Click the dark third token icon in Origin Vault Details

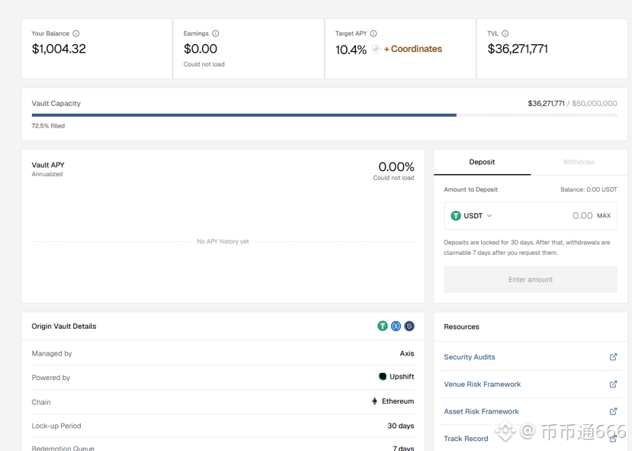[x=409, y=326]
